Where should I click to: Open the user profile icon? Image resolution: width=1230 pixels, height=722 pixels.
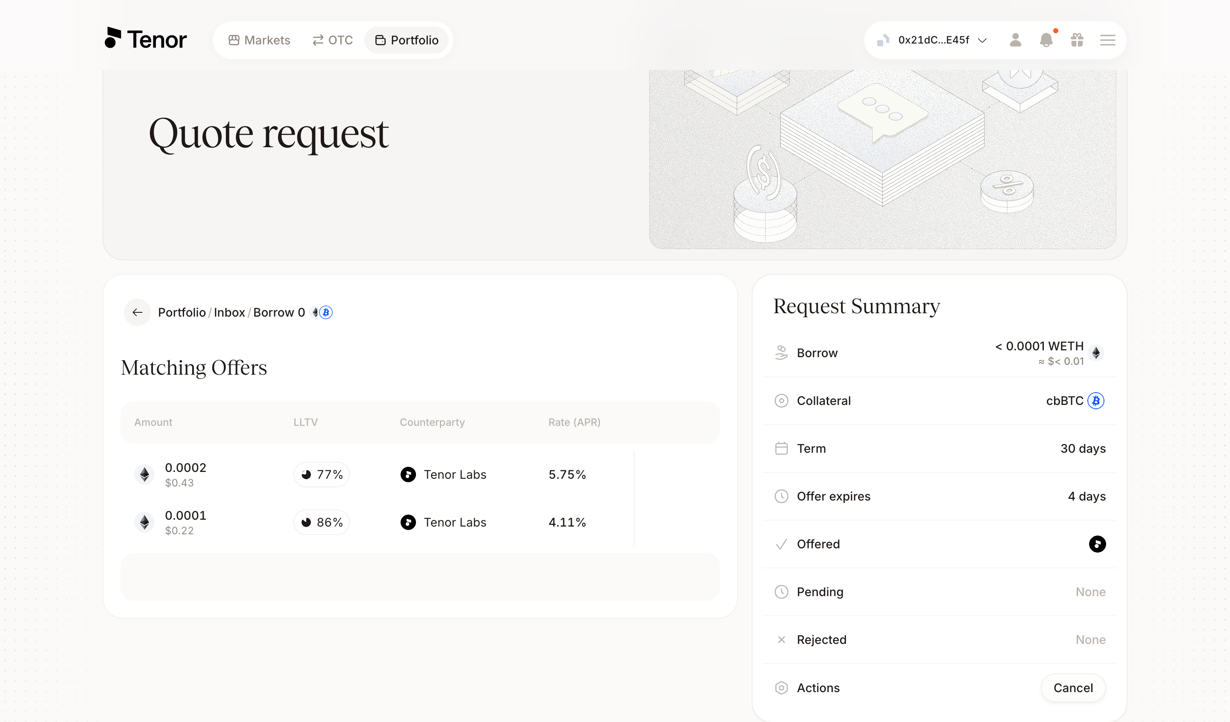click(1015, 40)
